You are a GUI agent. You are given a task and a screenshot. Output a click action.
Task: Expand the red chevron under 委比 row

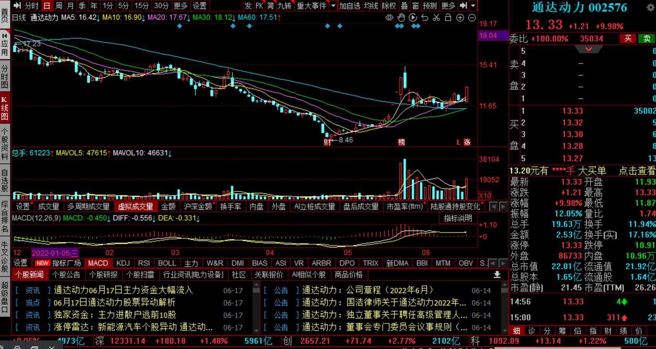click(x=589, y=49)
